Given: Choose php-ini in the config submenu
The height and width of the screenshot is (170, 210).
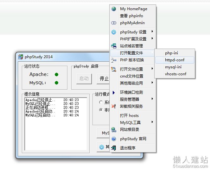Looking at the screenshot, I should [175, 53].
